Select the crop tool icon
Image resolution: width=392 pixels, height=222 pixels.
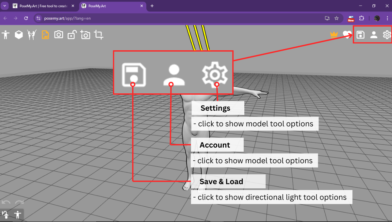[x=99, y=35]
